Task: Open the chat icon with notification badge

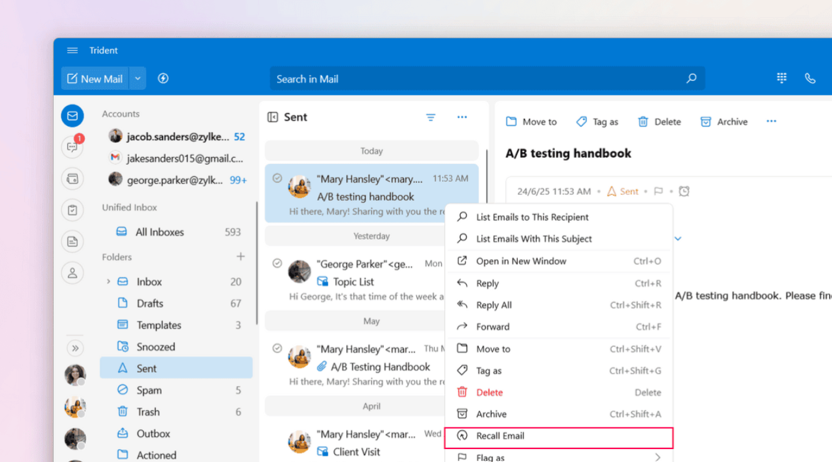Action: click(72, 147)
